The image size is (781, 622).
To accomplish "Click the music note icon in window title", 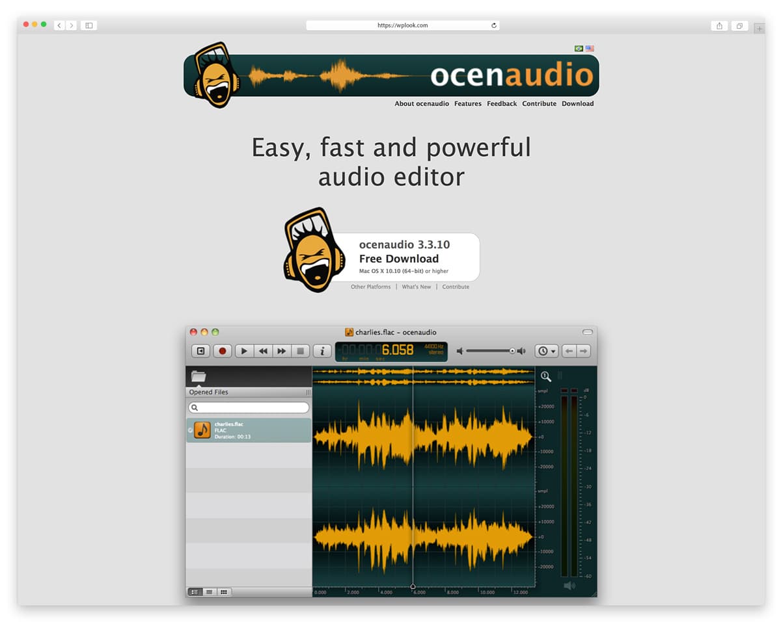I will click(x=349, y=332).
